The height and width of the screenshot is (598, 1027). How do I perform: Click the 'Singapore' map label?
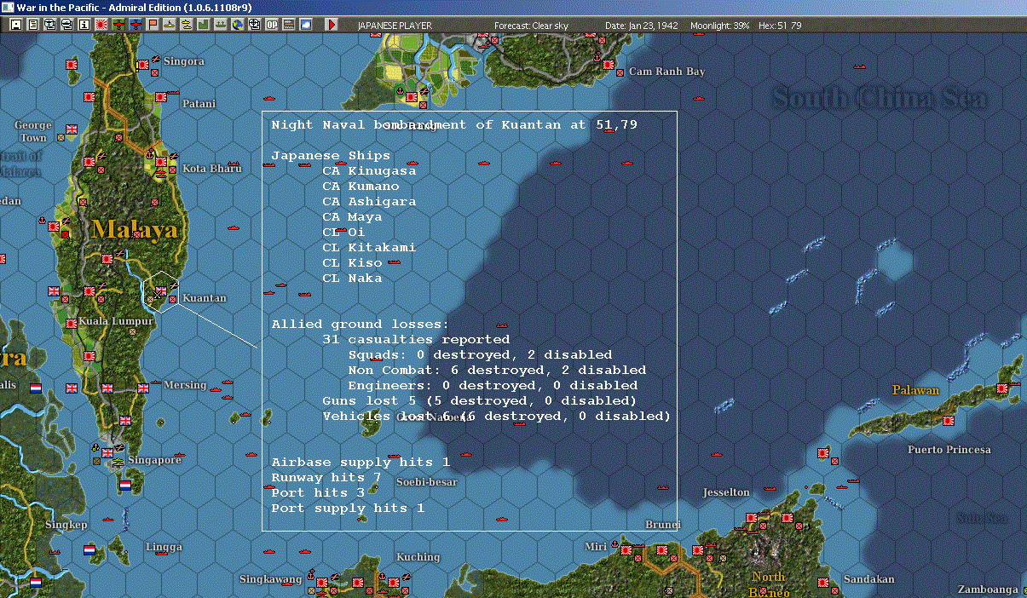(154, 460)
